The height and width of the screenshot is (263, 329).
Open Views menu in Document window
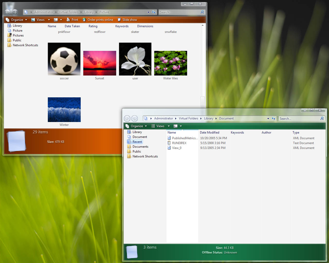tap(158, 126)
